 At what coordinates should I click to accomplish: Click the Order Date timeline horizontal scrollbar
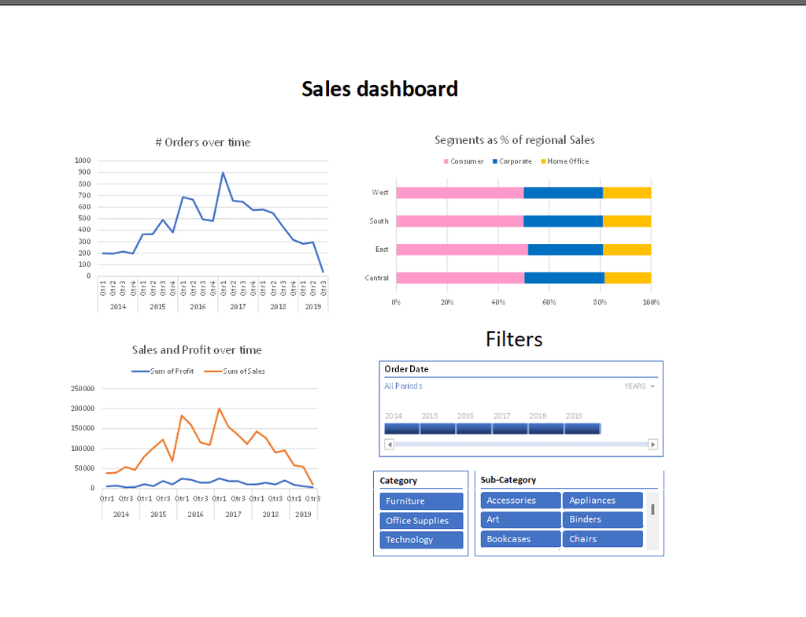tap(521, 444)
